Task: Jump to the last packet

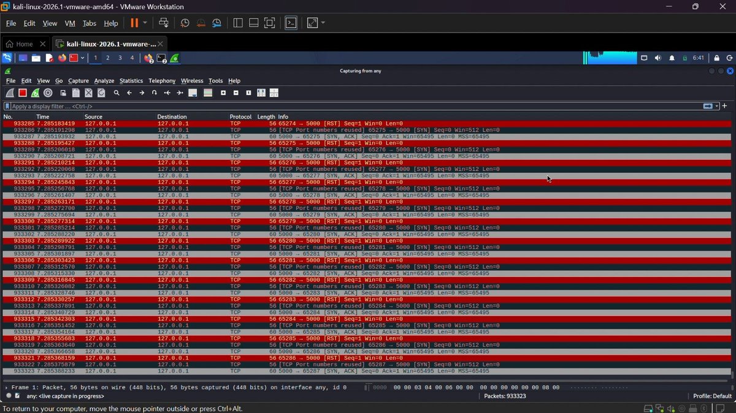Action: click(180, 93)
